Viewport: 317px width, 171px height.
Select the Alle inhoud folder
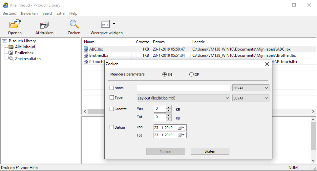pyautogui.click(x=25, y=47)
